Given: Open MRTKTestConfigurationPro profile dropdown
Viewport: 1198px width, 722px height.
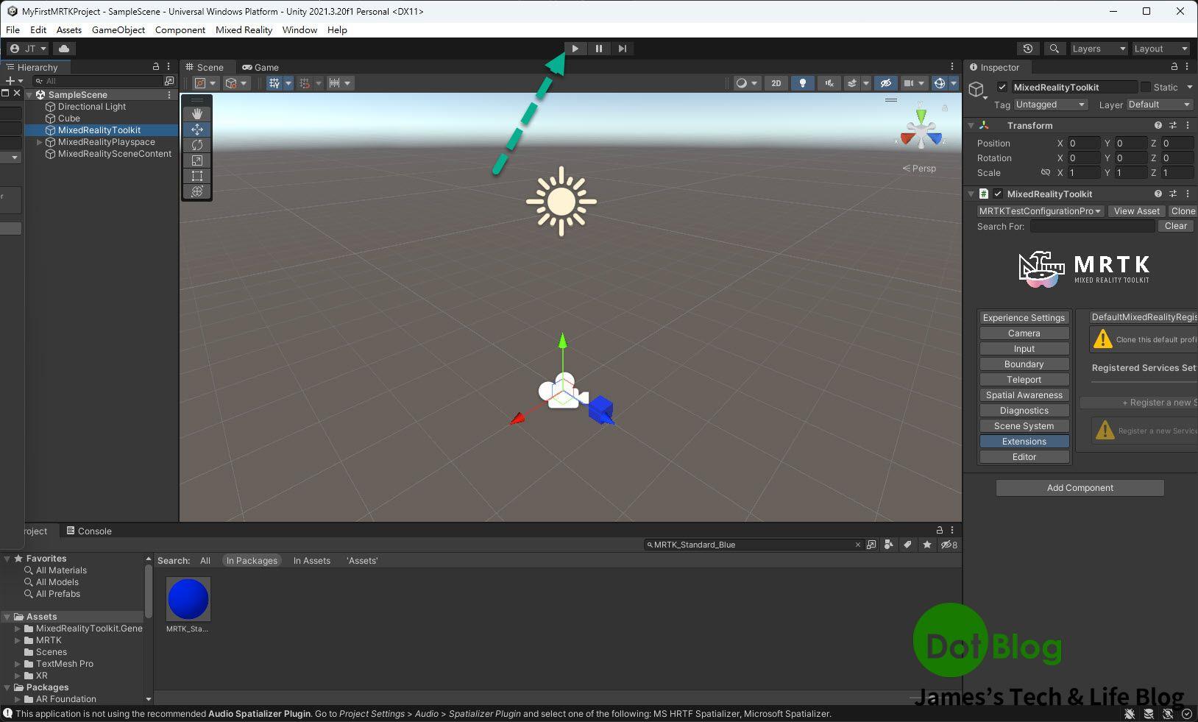Looking at the screenshot, I should click(x=1040, y=211).
